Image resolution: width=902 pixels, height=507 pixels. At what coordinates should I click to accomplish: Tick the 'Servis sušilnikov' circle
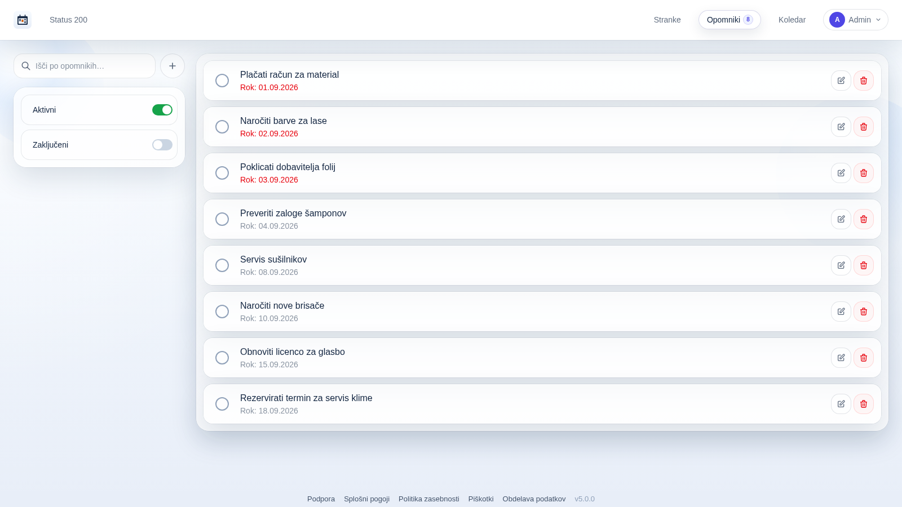point(222,265)
